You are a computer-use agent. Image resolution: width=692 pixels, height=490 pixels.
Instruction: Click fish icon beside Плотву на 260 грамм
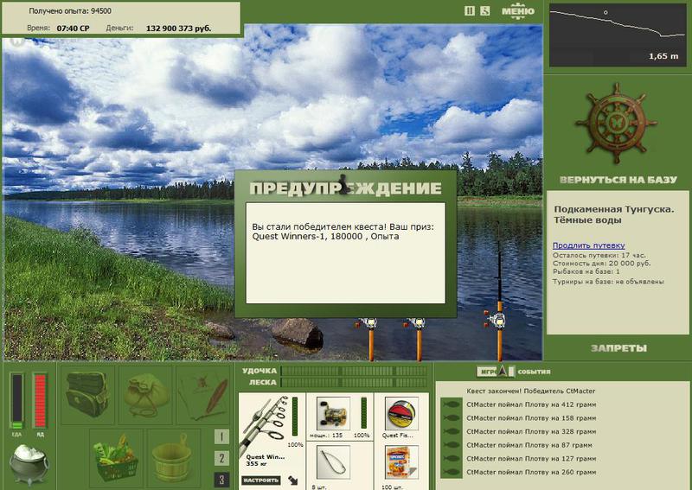coord(452,472)
